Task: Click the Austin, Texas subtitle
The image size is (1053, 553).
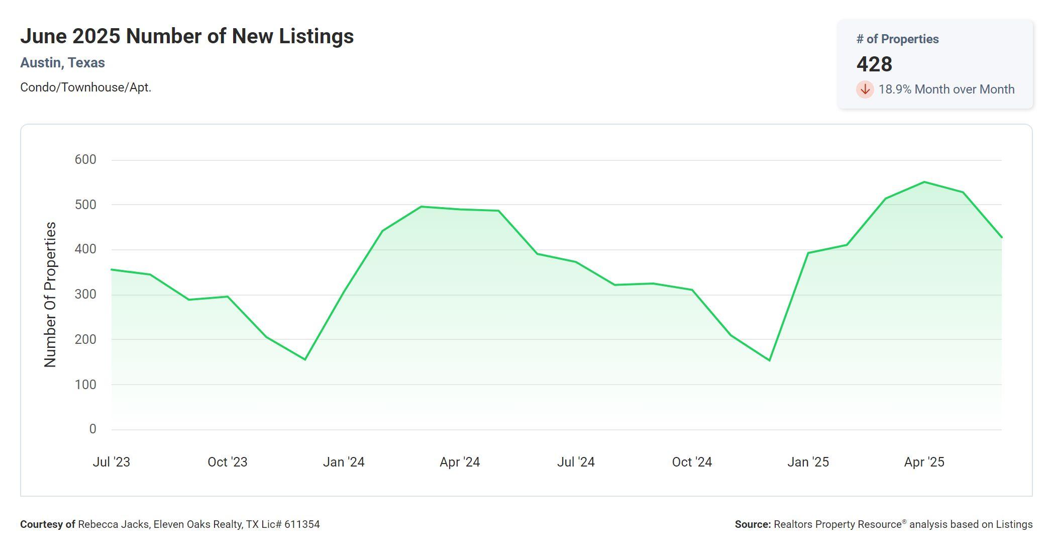Action: click(62, 63)
